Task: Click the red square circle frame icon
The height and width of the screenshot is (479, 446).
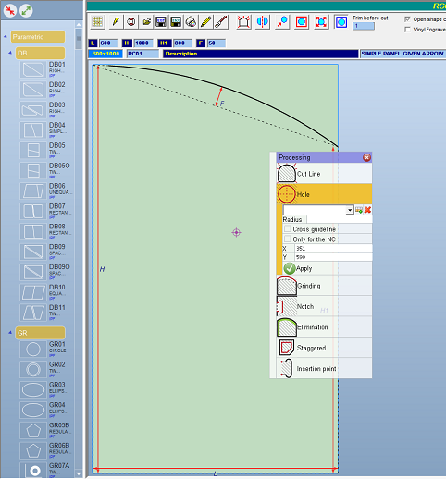Action: click(x=302, y=22)
